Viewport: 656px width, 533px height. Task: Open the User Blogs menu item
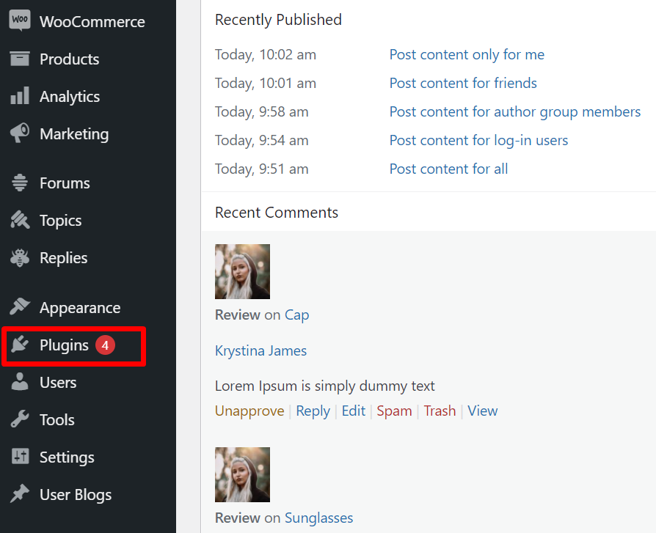pyautogui.click(x=73, y=494)
